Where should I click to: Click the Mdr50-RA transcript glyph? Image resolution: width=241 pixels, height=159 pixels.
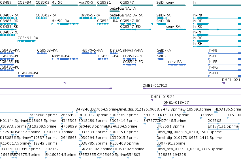(65, 24)
